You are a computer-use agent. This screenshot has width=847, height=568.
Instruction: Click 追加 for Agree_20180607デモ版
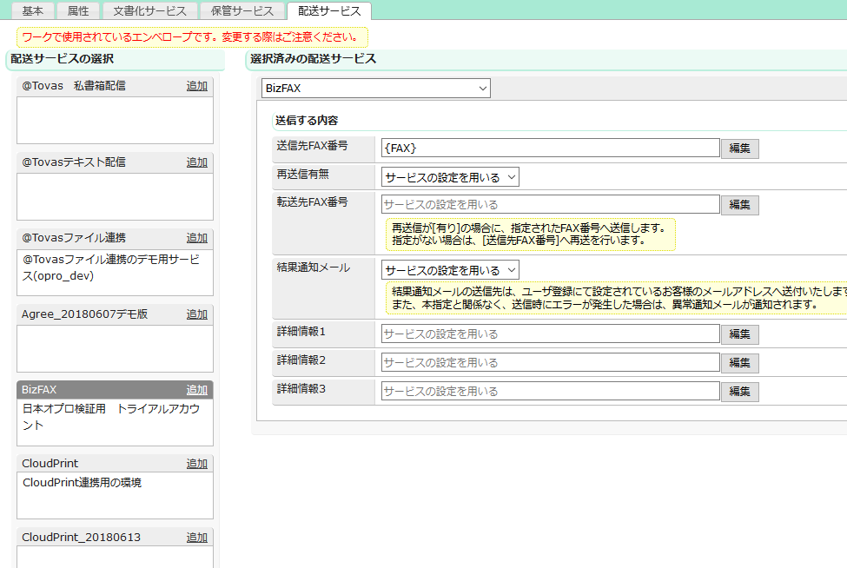[196, 314]
